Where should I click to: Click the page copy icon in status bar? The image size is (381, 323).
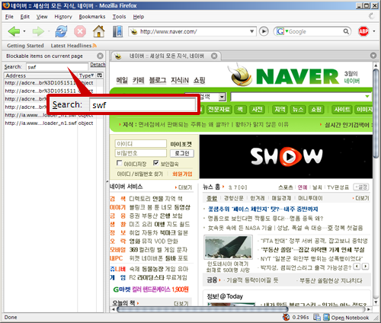coord(317,317)
